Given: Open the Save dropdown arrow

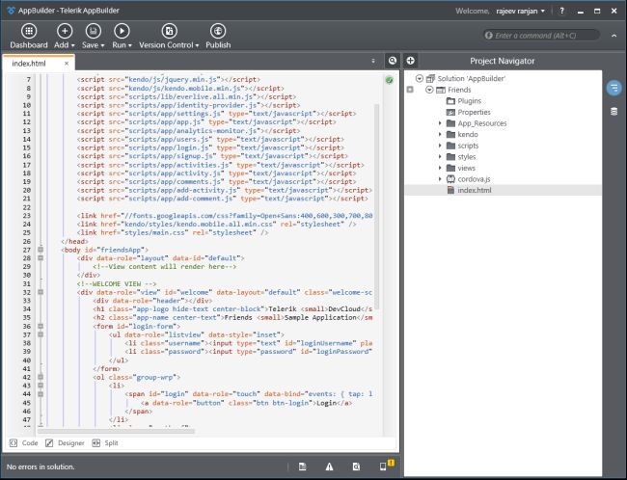Looking at the screenshot, I should pos(102,45).
